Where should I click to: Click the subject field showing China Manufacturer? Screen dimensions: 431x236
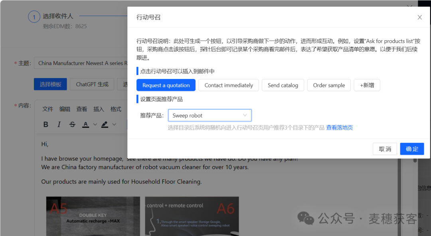tap(80, 63)
